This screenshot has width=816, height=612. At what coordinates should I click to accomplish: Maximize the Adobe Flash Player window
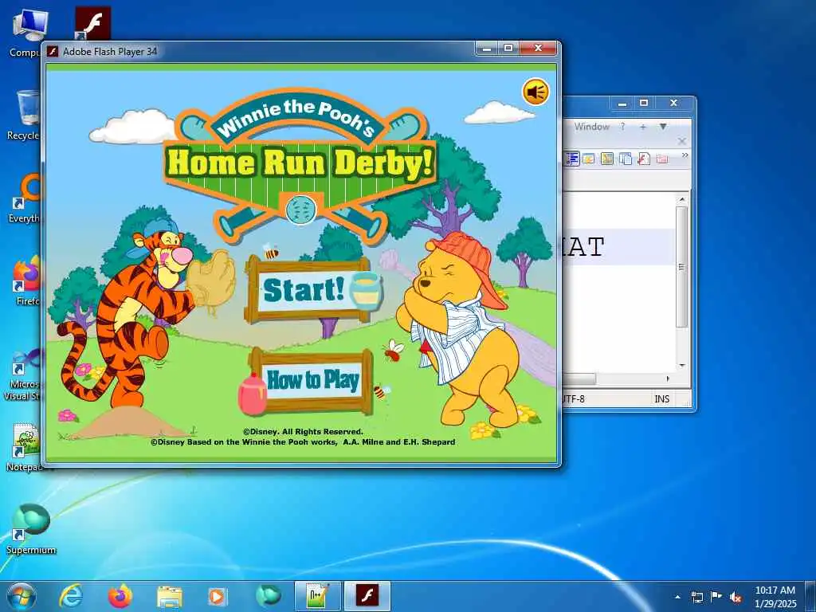(x=508, y=49)
